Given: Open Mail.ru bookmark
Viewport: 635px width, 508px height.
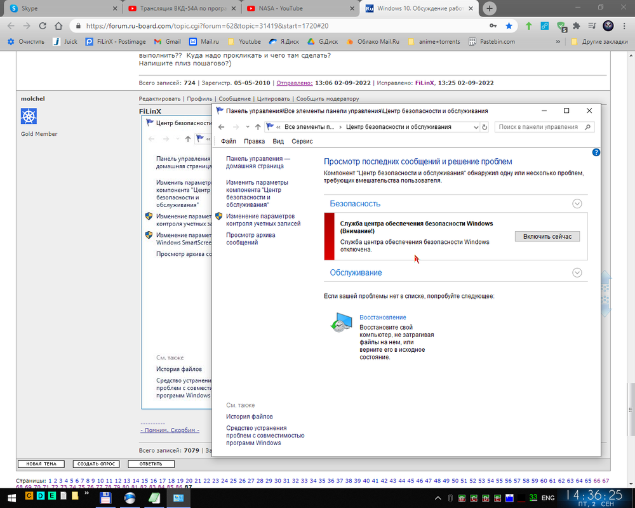Looking at the screenshot, I should (204, 41).
